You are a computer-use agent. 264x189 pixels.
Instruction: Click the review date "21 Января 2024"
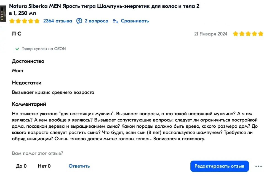click(x=210, y=34)
